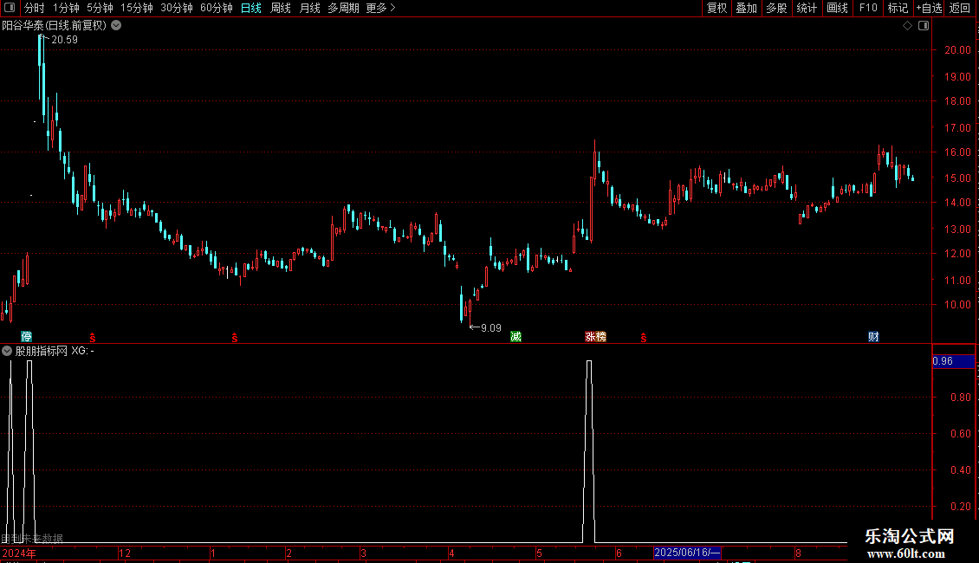The width and height of the screenshot is (979, 563).
Task: Click the blue 财 marker icon
Action: (873, 337)
